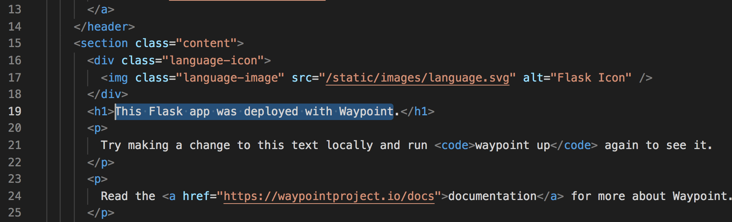Click line number 17 in the gutter
Viewport: 732px width, 222px height.
(15, 78)
